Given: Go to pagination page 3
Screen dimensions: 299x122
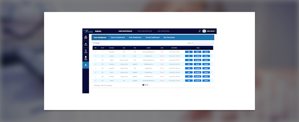Looking at the screenshot, I should 147,85.
